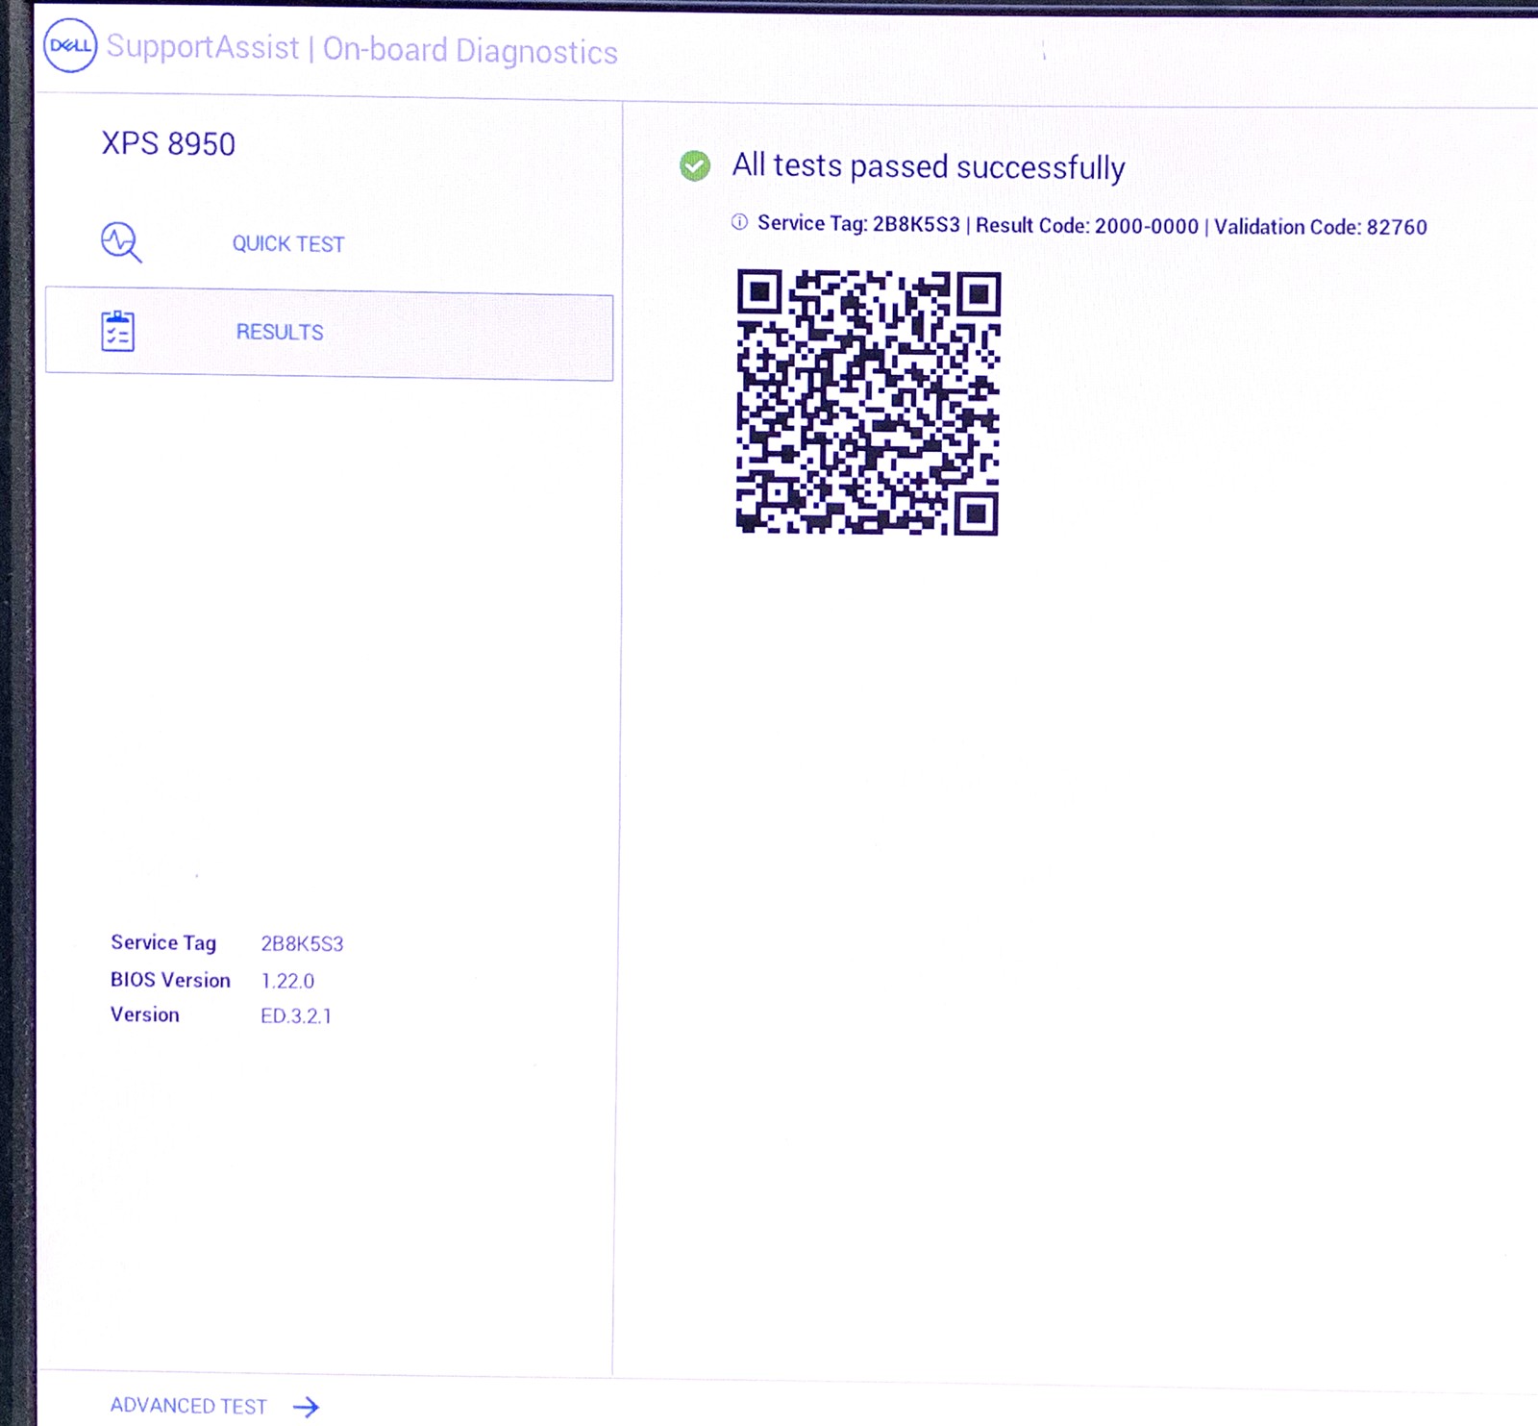Image resolution: width=1538 pixels, height=1426 pixels.
Task: Click the sidebar Service Tag value 2B8K5S3
Action: point(302,944)
